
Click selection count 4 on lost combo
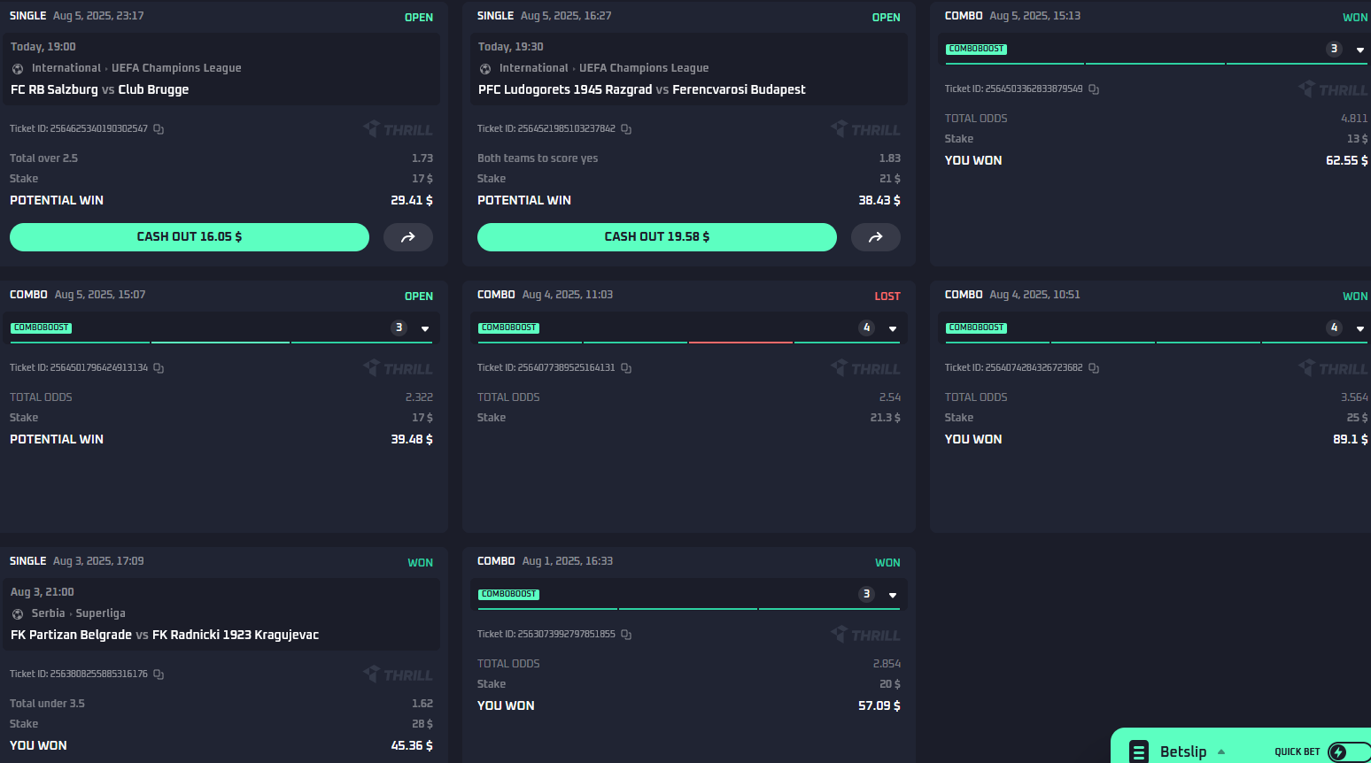(x=867, y=328)
